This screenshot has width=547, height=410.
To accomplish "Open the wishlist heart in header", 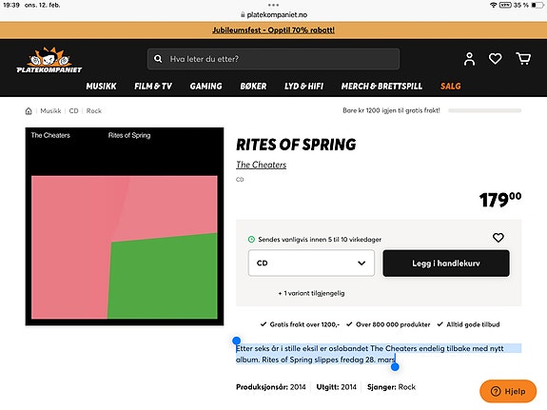I will coord(495,59).
